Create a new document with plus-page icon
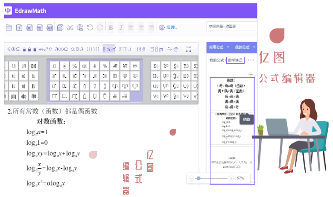 tap(19, 27)
